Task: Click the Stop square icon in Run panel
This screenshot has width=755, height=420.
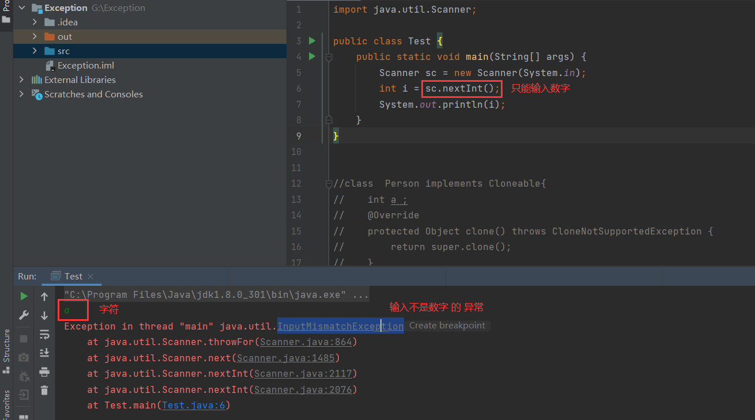Action: coord(24,338)
